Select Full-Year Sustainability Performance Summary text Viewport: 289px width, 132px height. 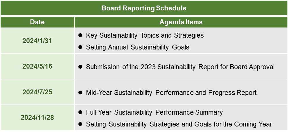(x=154, y=112)
